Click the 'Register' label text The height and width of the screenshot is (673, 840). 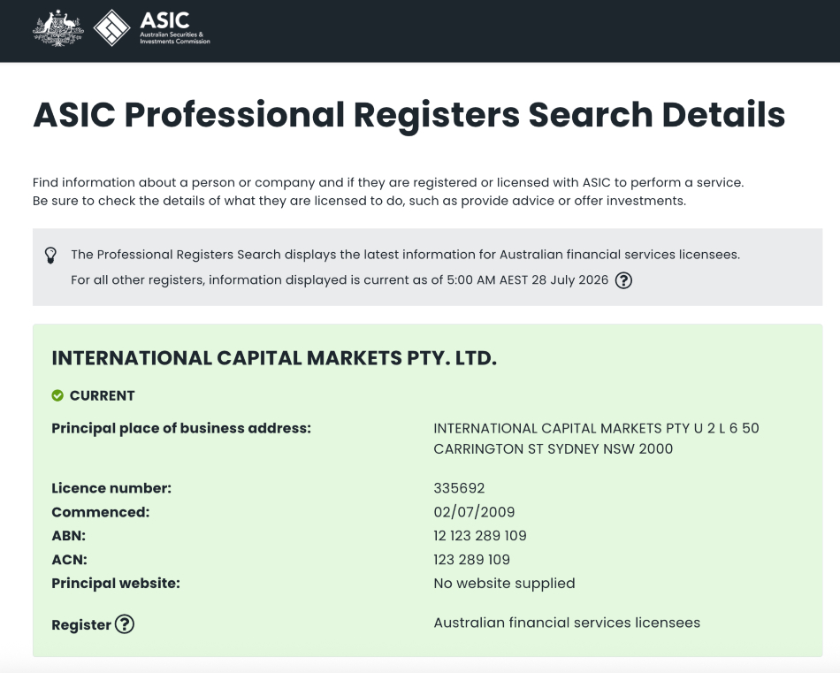[x=80, y=624]
